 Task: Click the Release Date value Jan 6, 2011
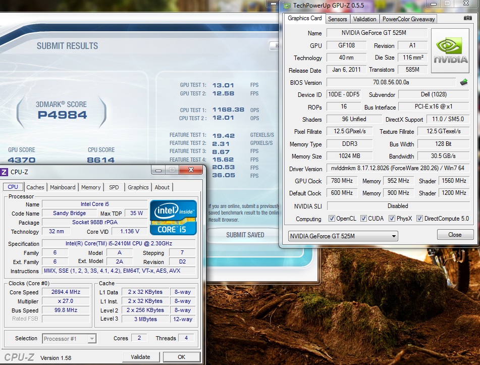point(347,70)
